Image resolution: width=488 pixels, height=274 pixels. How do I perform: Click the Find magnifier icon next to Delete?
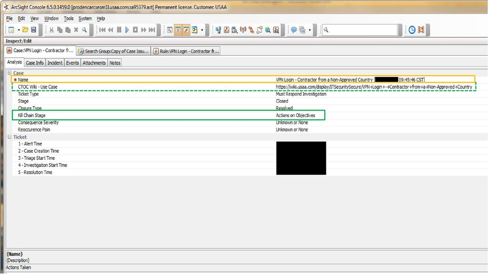(84, 30)
